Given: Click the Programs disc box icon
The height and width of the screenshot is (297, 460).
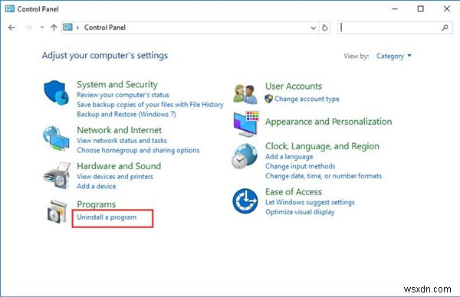Looking at the screenshot, I should pos(58,211).
